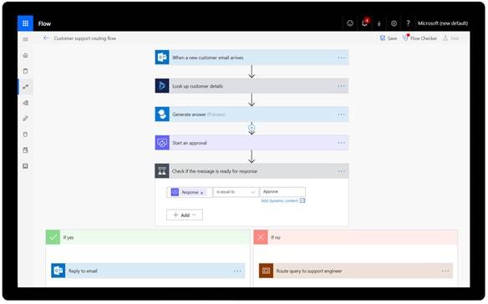Open the settings gear icon
The width and height of the screenshot is (488, 304).
coord(394,23)
